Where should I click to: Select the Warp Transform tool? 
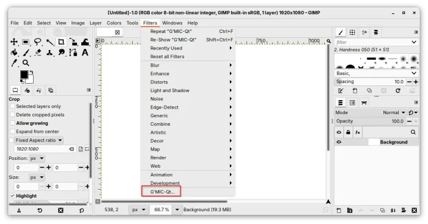(x=85, y=42)
